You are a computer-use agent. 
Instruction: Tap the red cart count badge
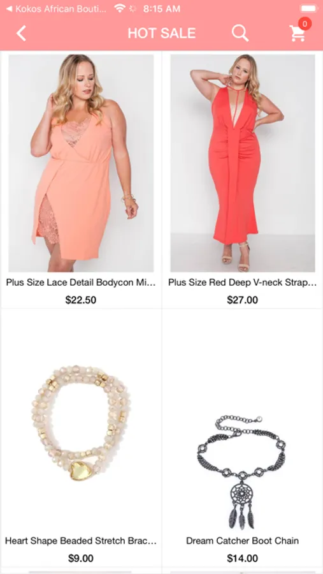(x=305, y=24)
